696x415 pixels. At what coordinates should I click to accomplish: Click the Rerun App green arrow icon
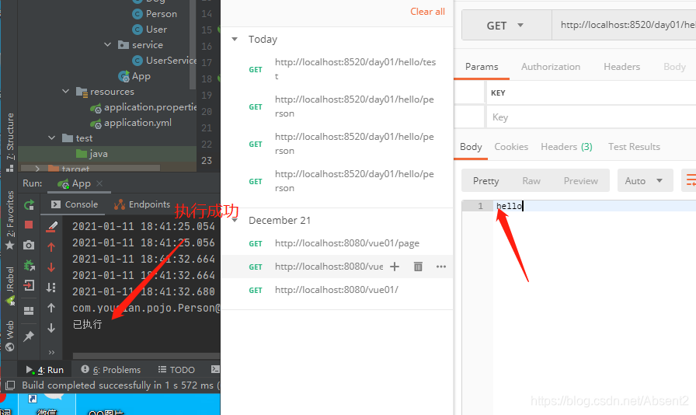[x=29, y=205]
